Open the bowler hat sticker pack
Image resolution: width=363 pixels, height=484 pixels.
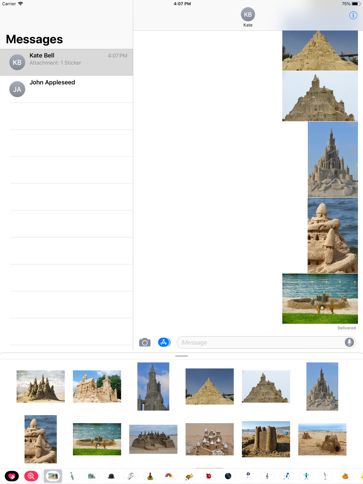(111, 476)
